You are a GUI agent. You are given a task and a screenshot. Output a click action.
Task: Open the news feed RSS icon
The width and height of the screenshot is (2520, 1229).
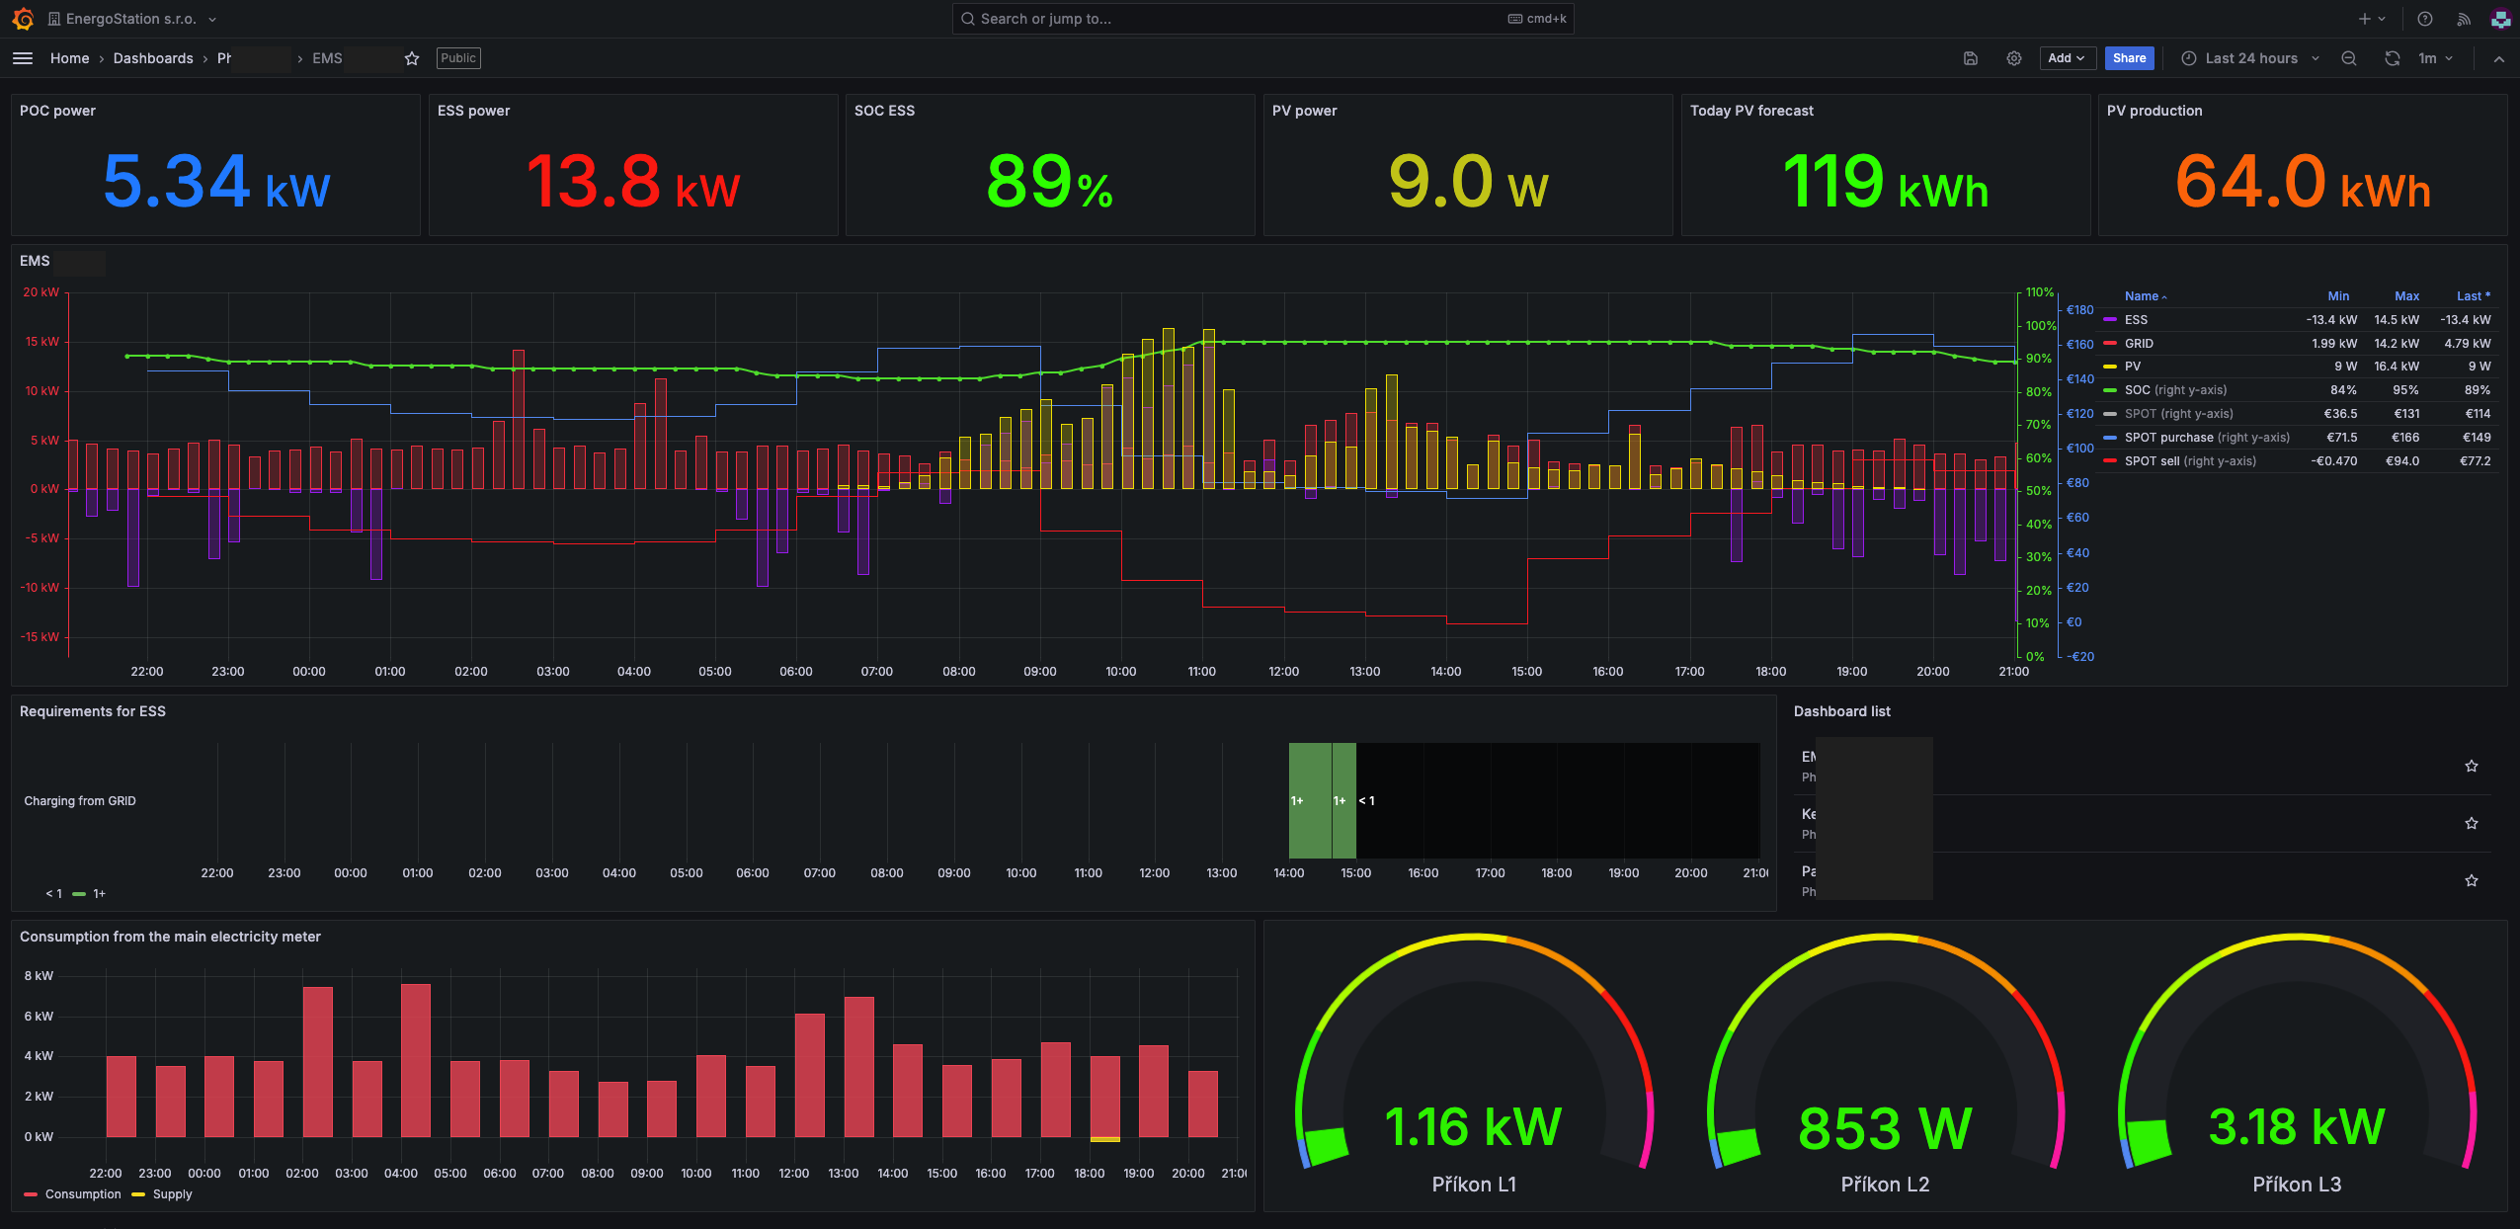click(2464, 19)
